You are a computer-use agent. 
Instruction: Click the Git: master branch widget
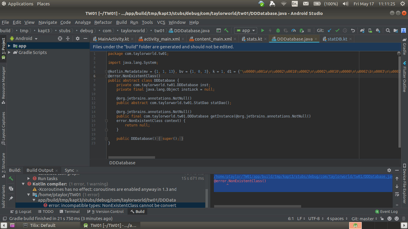point(363,219)
